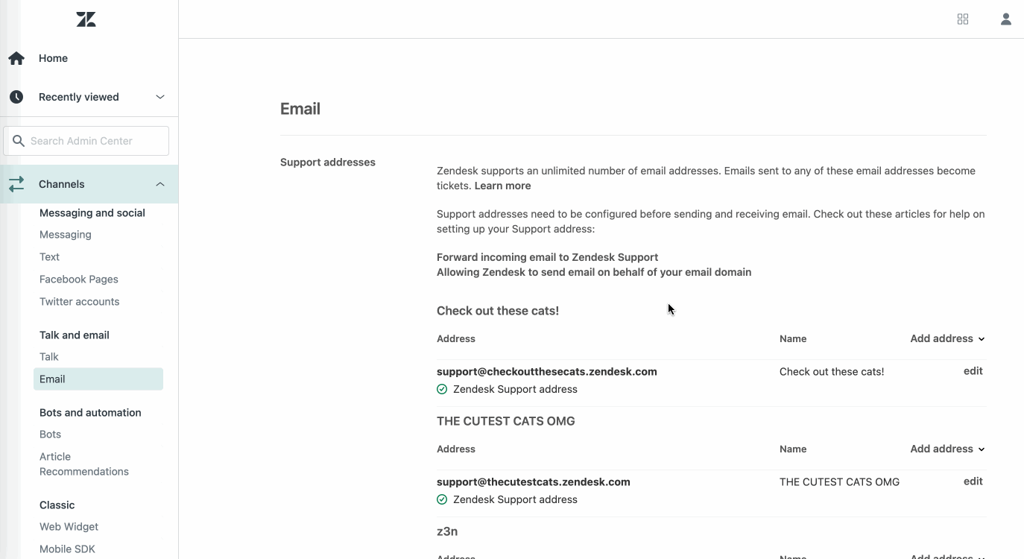Image resolution: width=1024 pixels, height=559 pixels.
Task: Click the Search Admin Center input field
Action: click(x=86, y=140)
